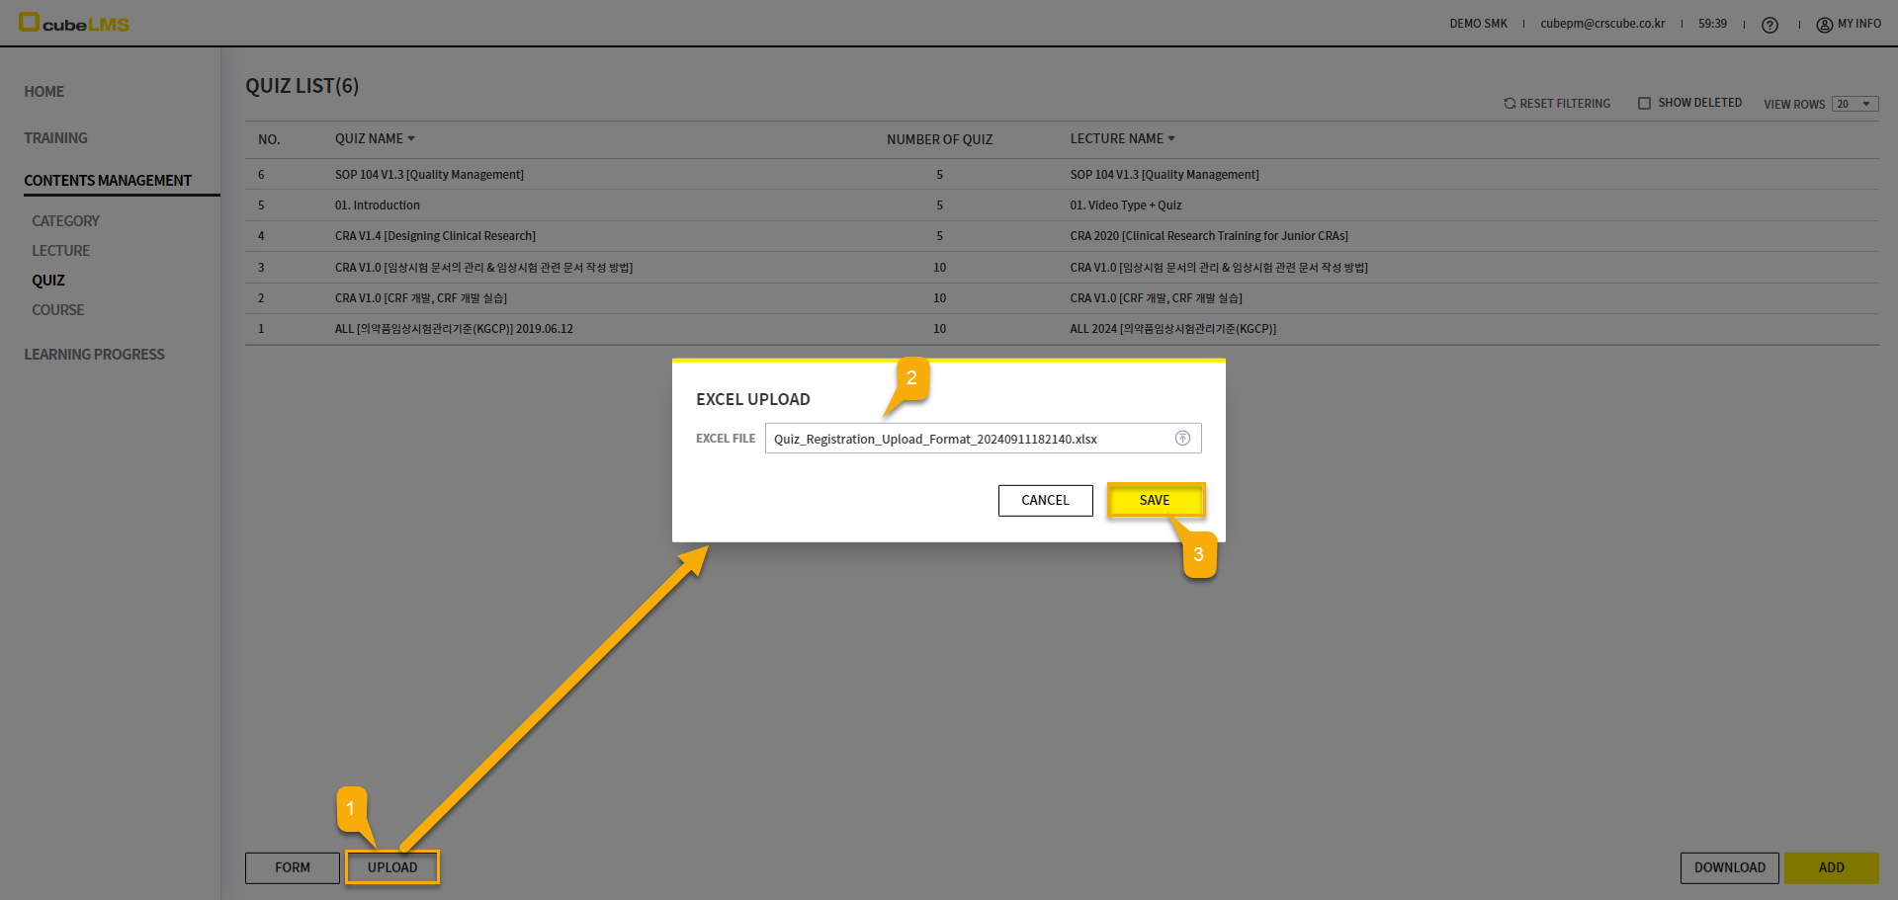Image resolution: width=1898 pixels, height=900 pixels.
Task: Open the Lecture submenu item
Action: click(60, 251)
